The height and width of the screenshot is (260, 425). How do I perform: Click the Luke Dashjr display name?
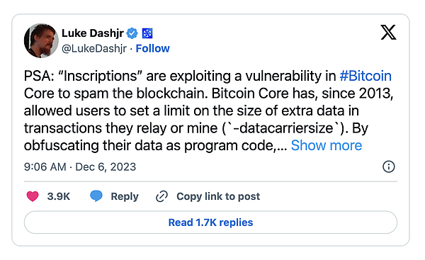pyautogui.click(x=93, y=33)
